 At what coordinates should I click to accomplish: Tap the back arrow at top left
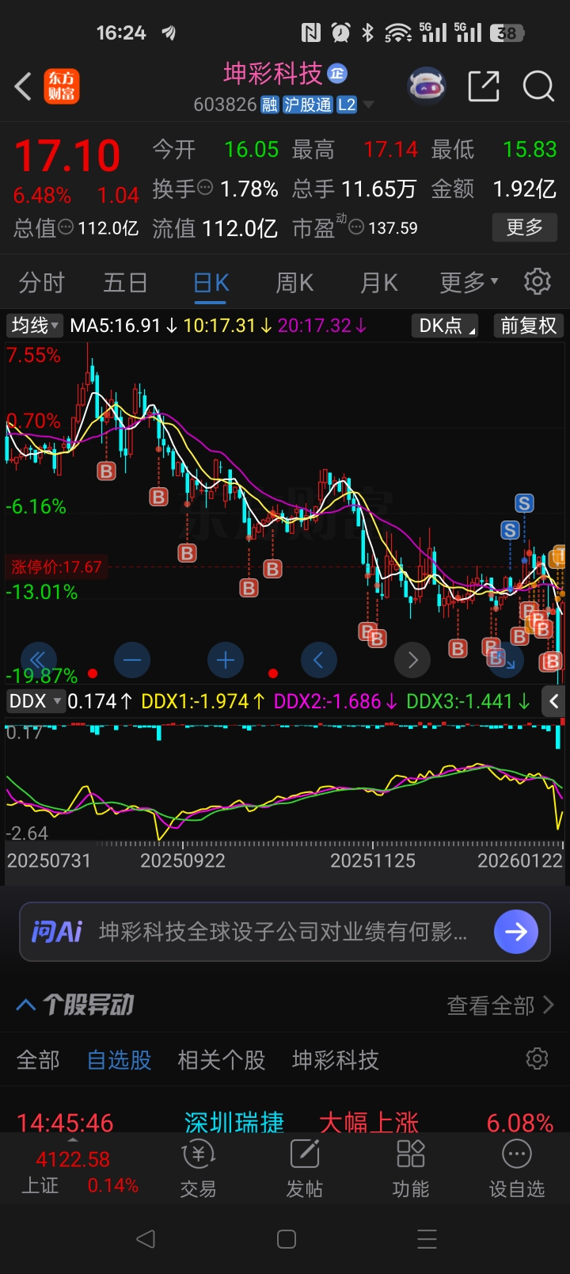pyautogui.click(x=24, y=86)
